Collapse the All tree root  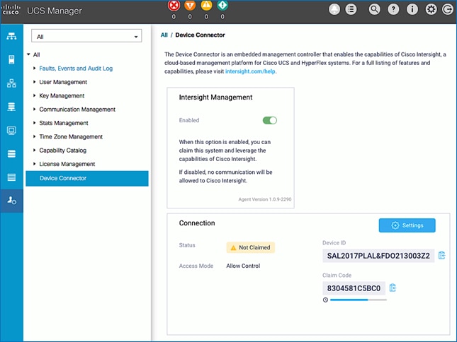click(x=28, y=54)
